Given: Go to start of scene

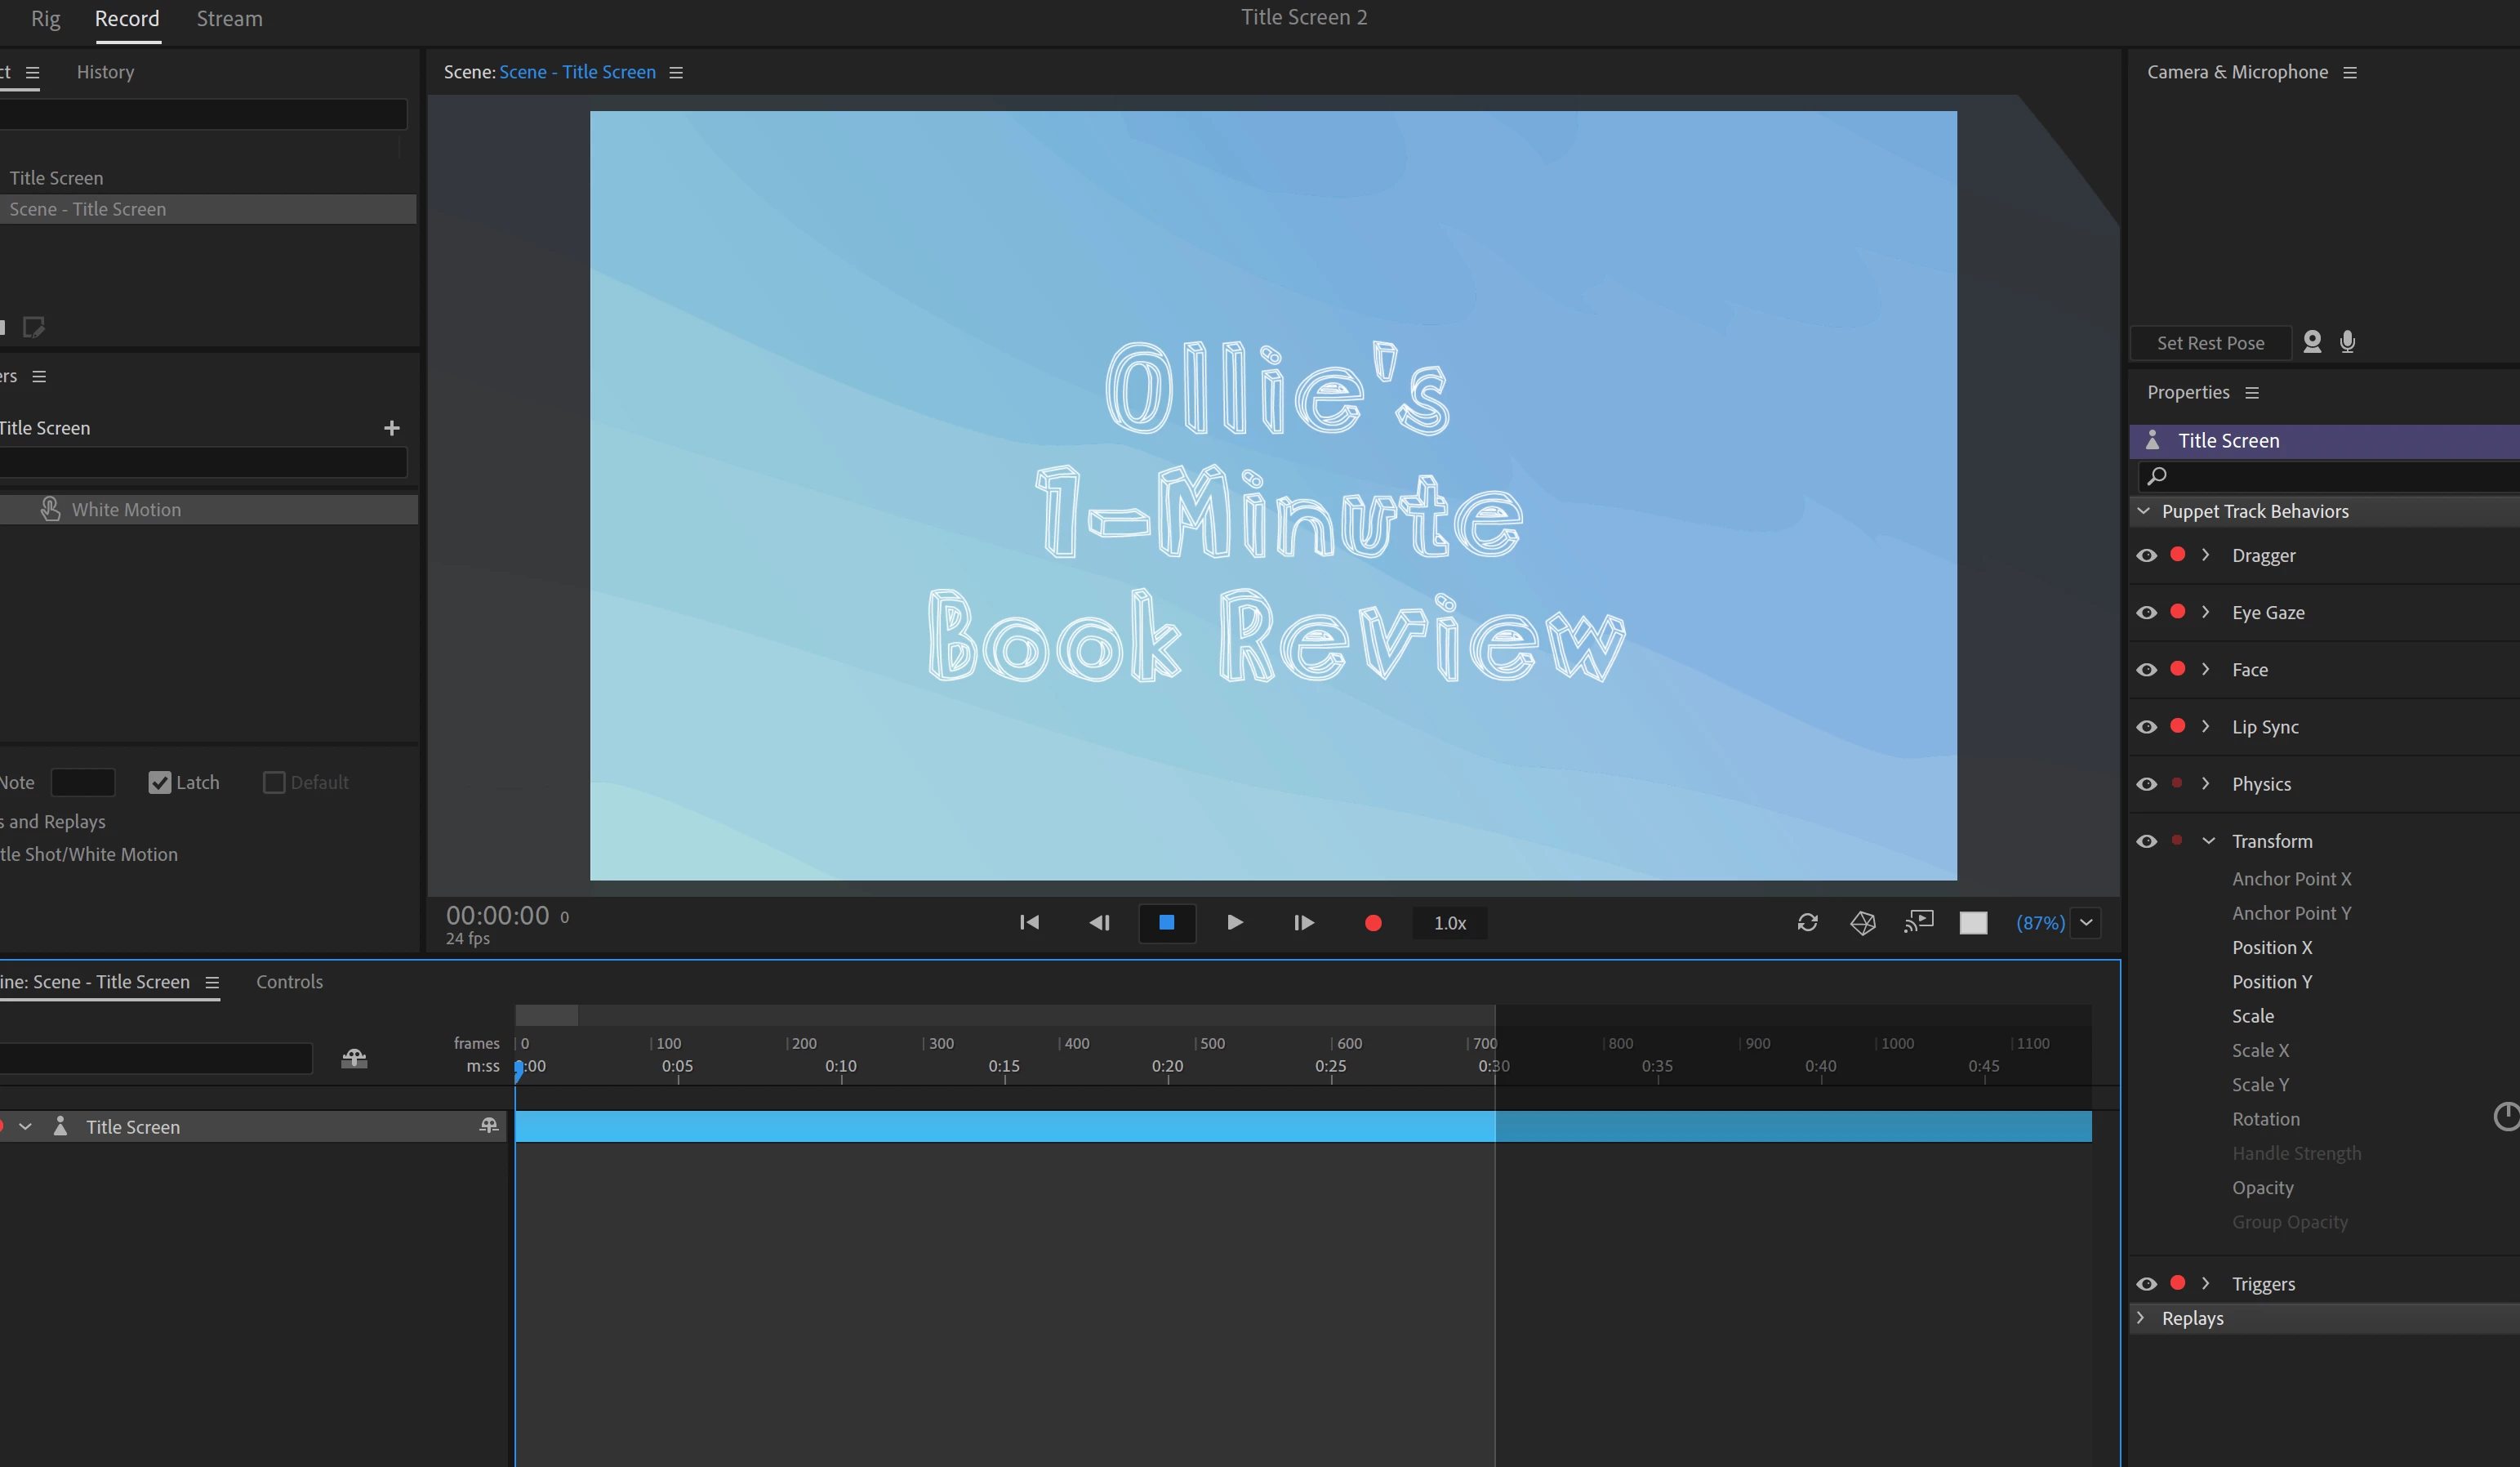Looking at the screenshot, I should (1029, 922).
